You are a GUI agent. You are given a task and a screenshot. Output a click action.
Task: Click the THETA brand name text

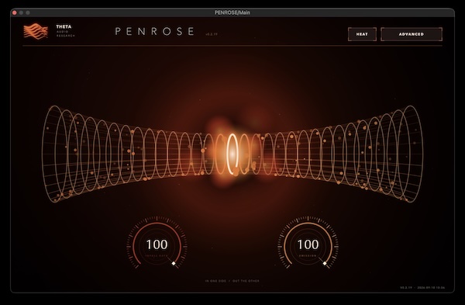pyautogui.click(x=64, y=26)
